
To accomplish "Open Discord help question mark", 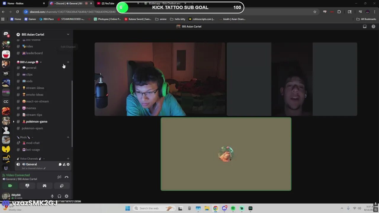I will tap(373, 26).
